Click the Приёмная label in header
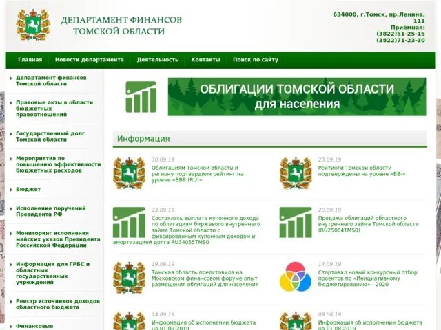The height and width of the screenshot is (330, 441). point(407,27)
